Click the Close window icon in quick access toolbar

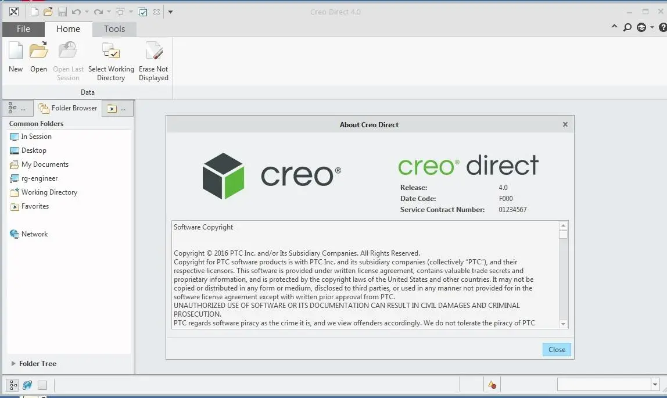point(156,12)
